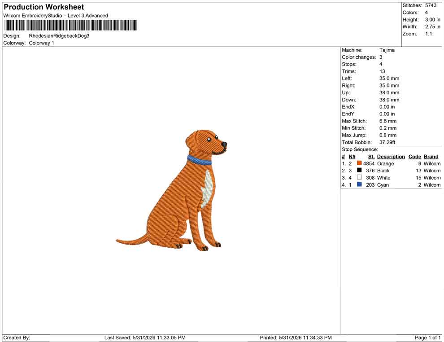Click the Stops value 4

[381, 64]
